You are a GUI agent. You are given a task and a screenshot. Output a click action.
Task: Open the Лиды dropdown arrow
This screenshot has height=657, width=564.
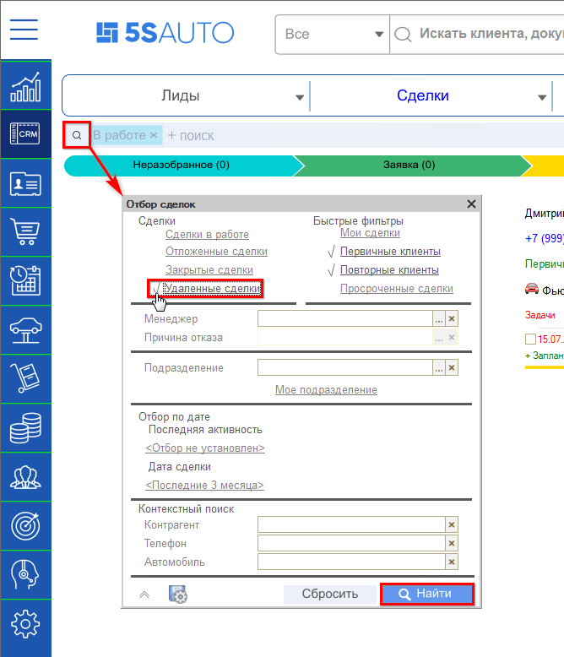click(x=300, y=97)
